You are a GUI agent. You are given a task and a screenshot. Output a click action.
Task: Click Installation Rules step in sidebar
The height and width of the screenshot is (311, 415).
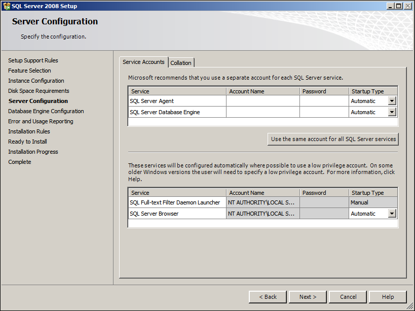pyautogui.click(x=29, y=131)
